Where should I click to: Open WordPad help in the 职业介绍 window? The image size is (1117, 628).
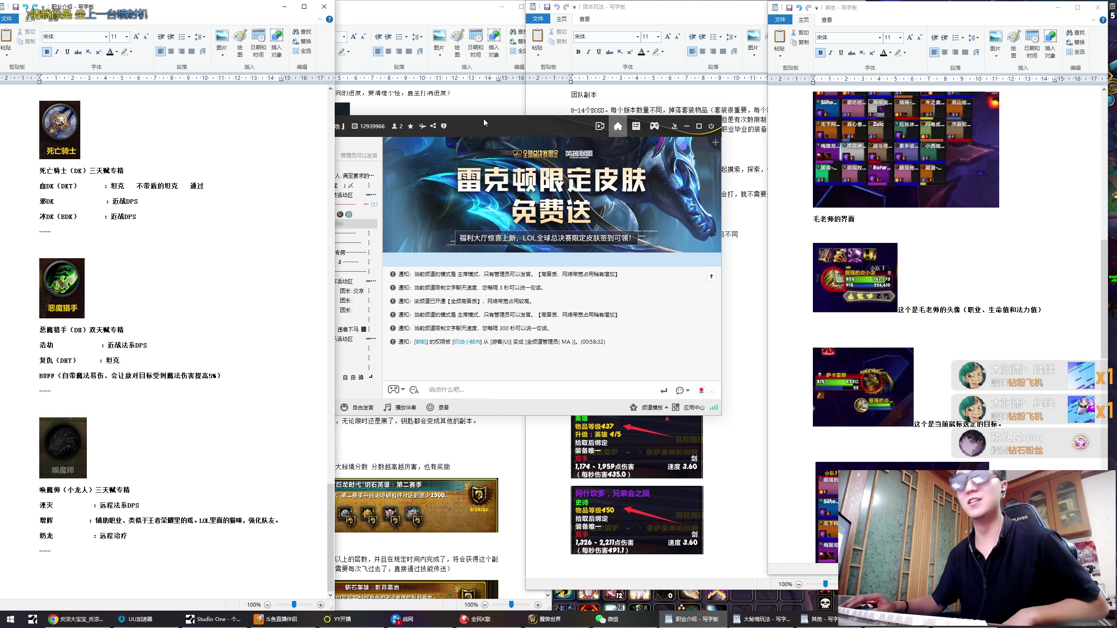pos(329,19)
